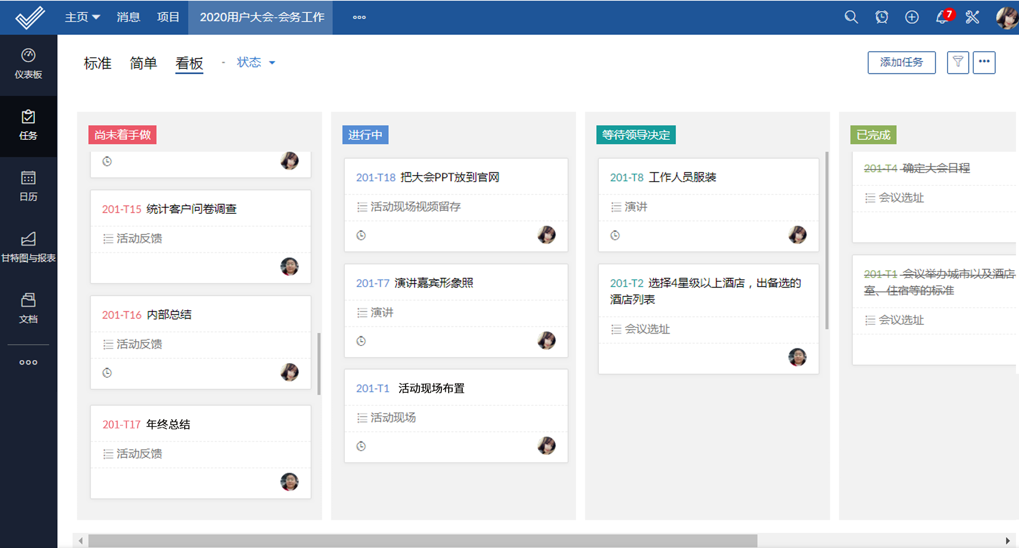Click the plus create icon in header
Viewport: 1019px width, 548px height.
pos(912,17)
